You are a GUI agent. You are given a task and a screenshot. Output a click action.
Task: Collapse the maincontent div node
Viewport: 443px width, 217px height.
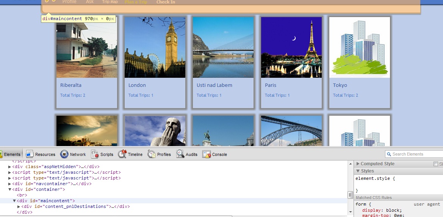click(14, 201)
